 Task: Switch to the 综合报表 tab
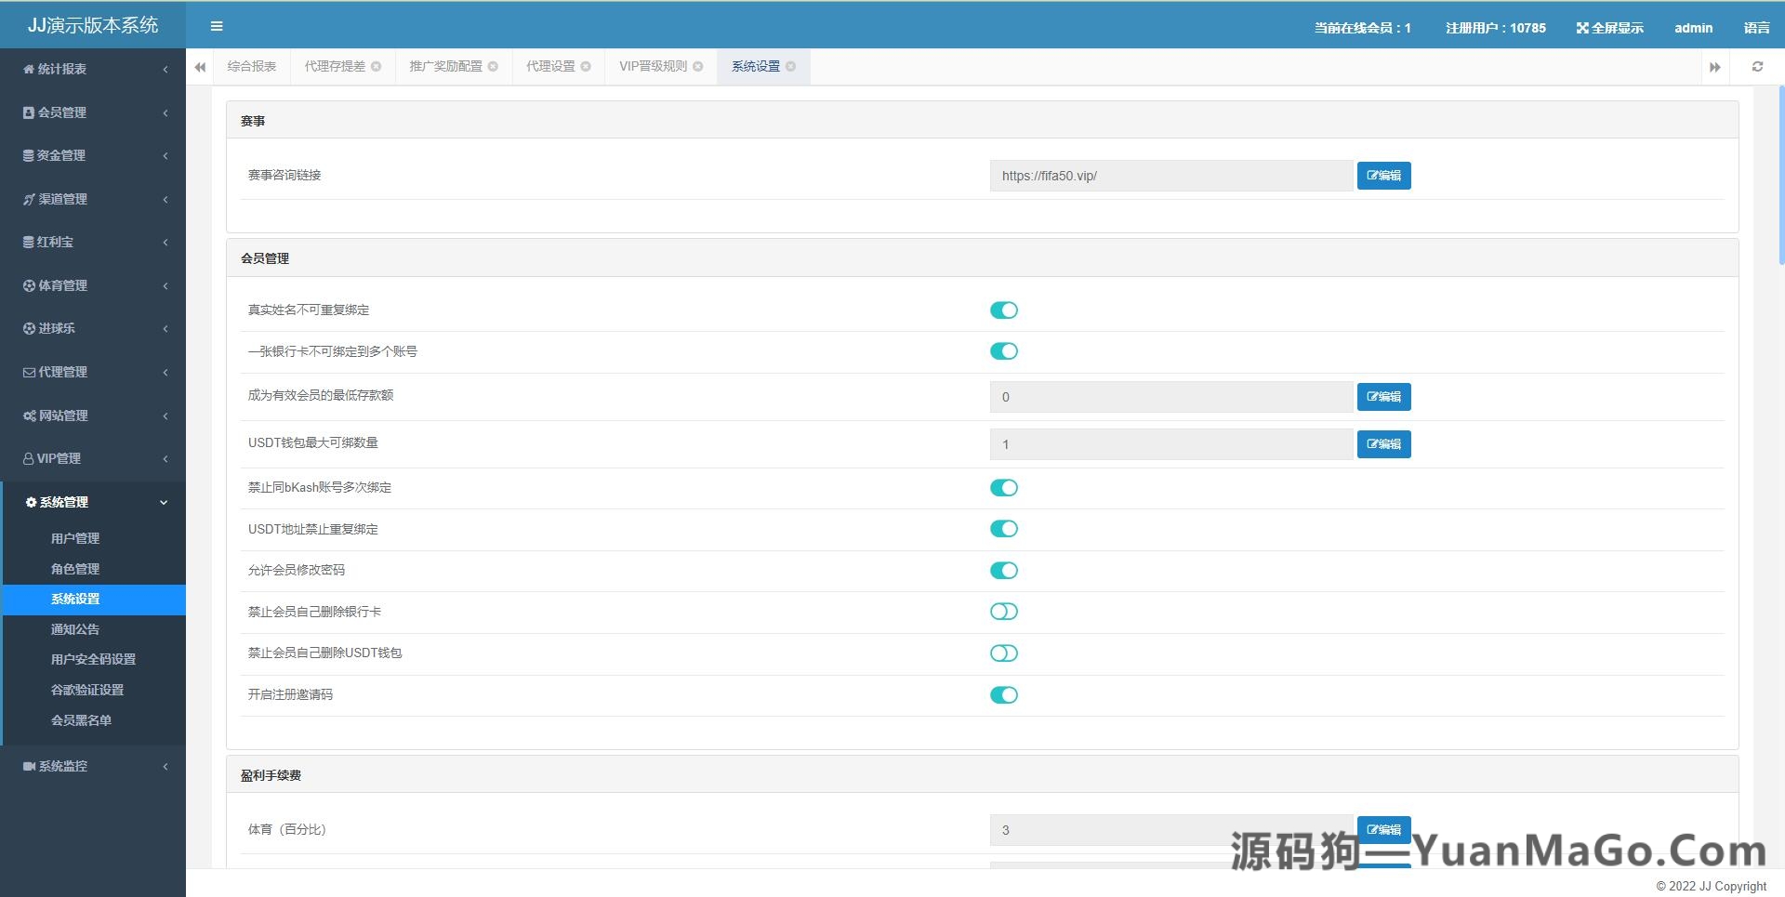(252, 67)
